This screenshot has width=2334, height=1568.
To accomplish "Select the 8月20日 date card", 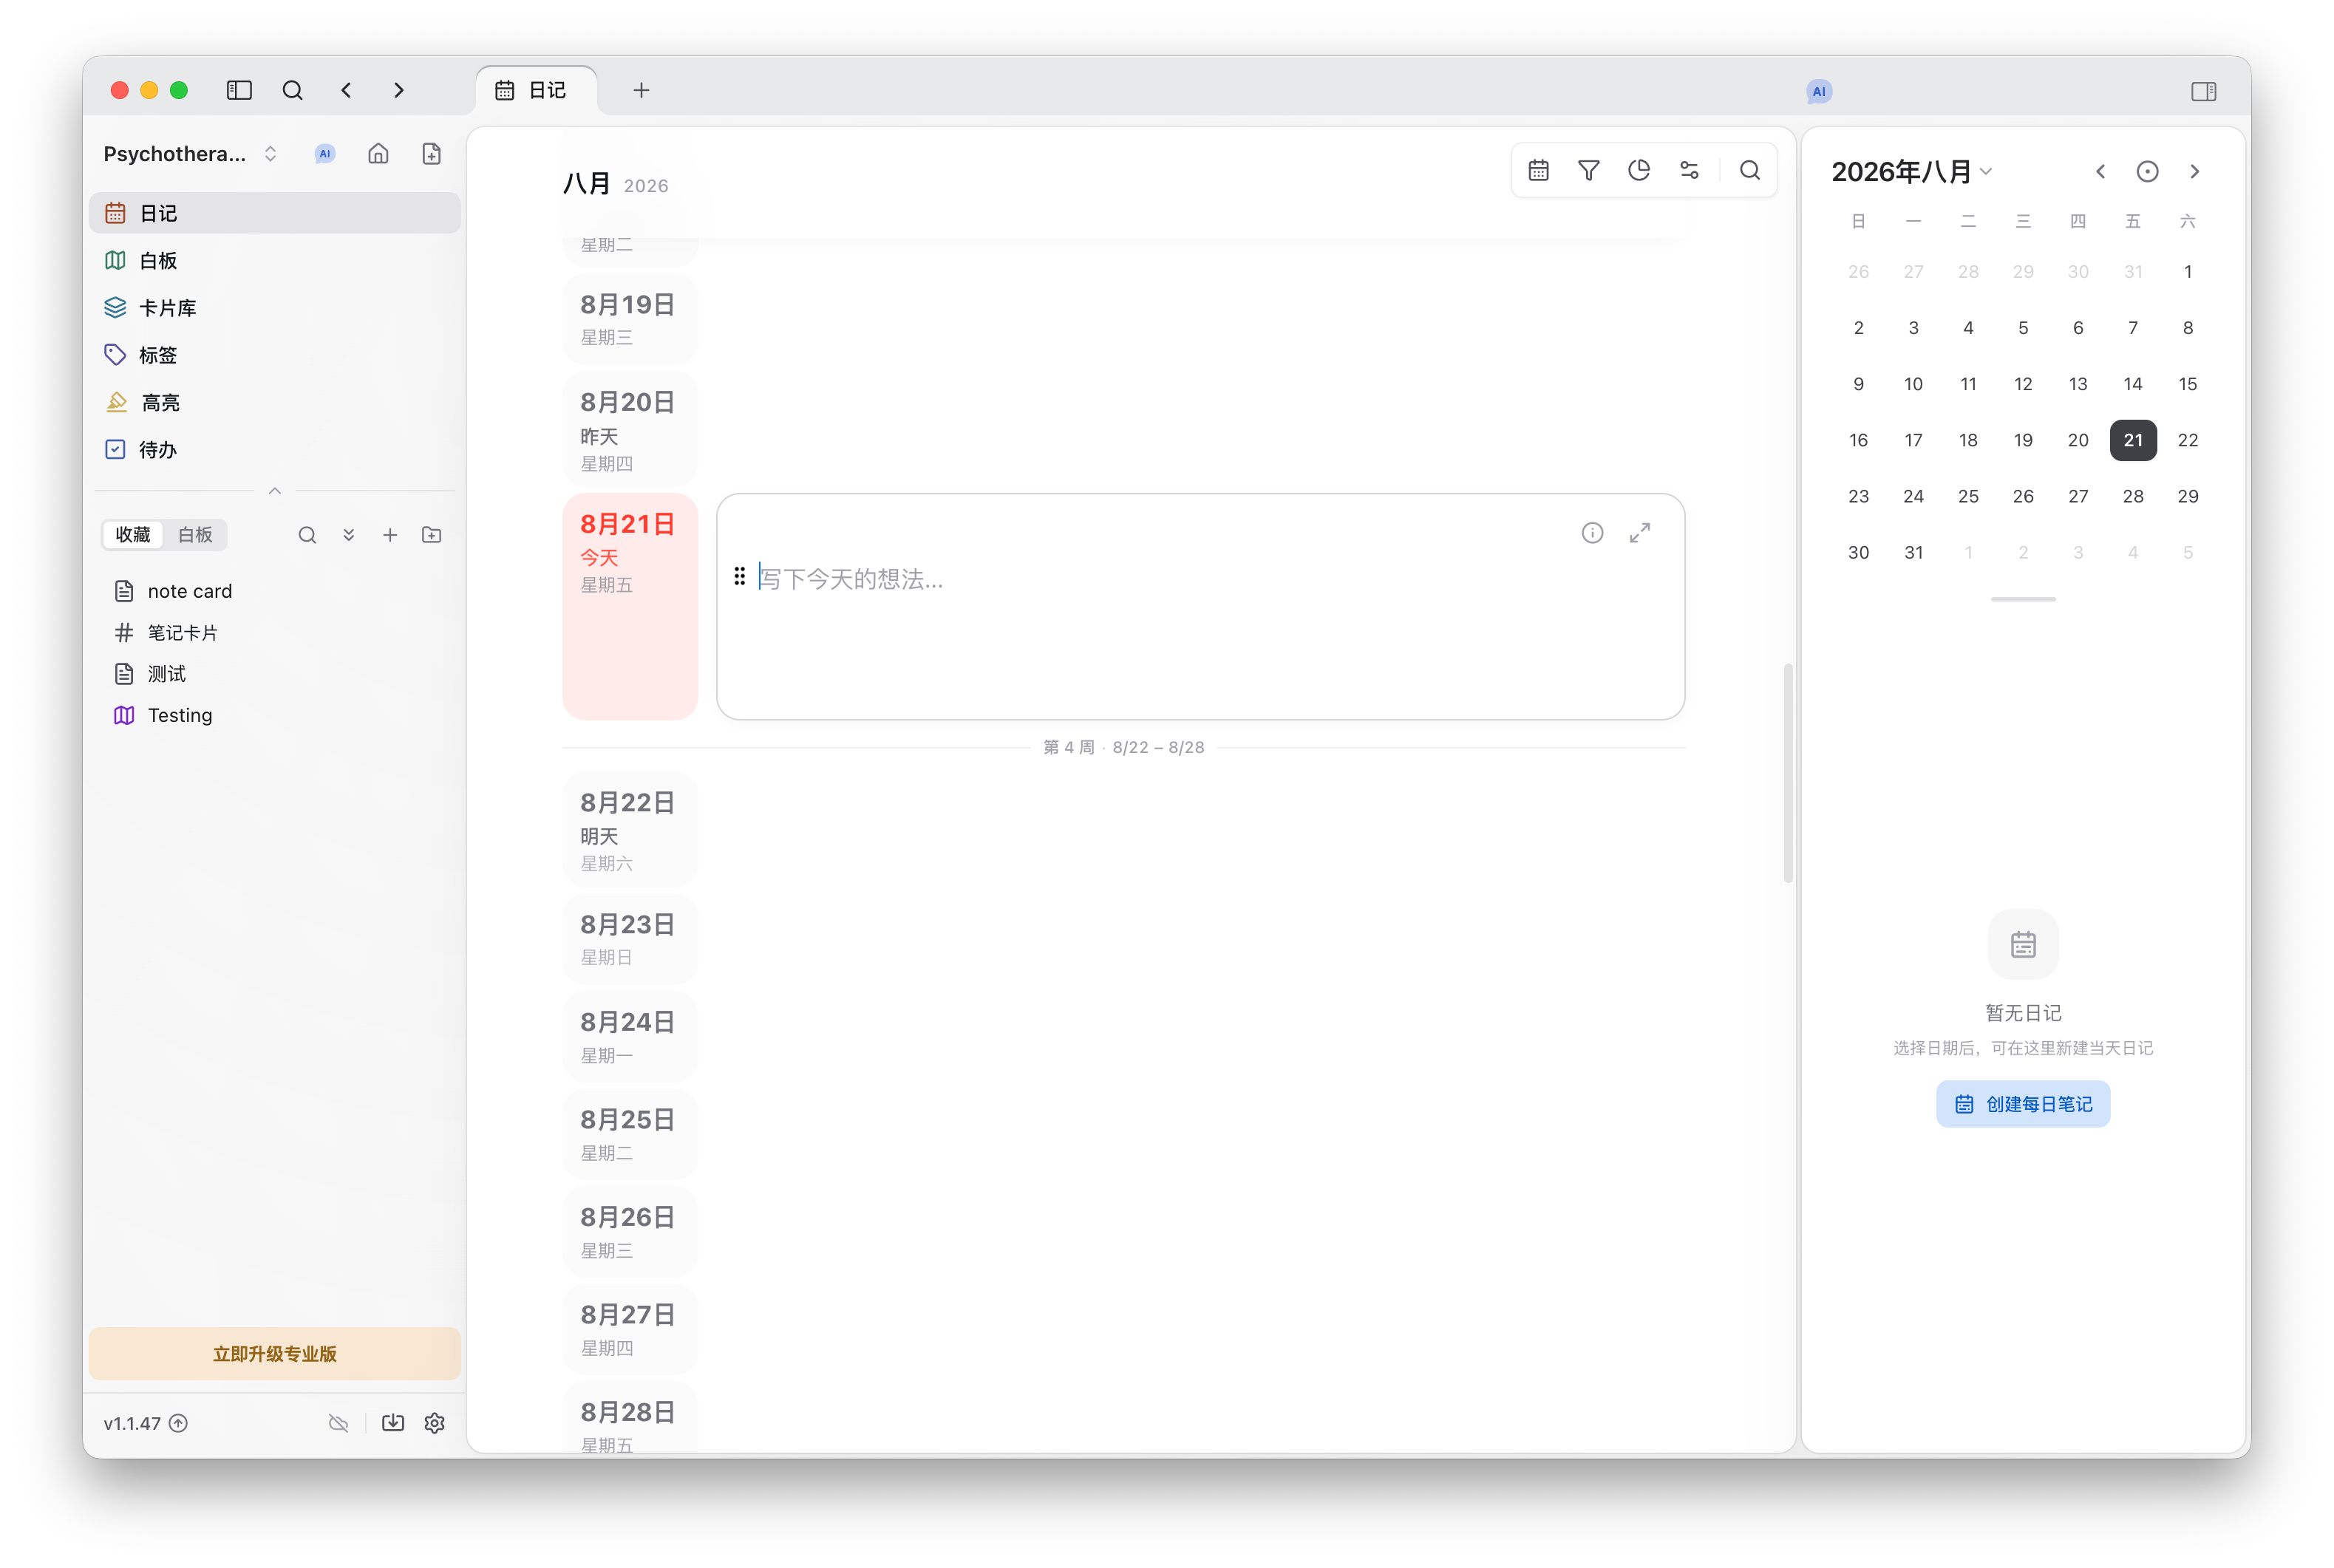I will point(630,429).
